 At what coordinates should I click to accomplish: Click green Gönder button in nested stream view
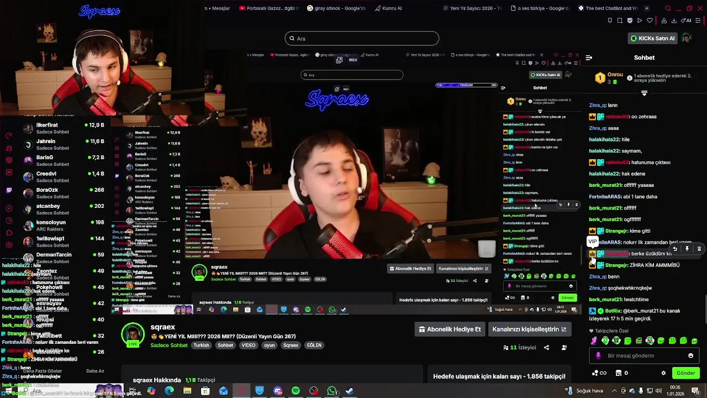click(x=567, y=298)
